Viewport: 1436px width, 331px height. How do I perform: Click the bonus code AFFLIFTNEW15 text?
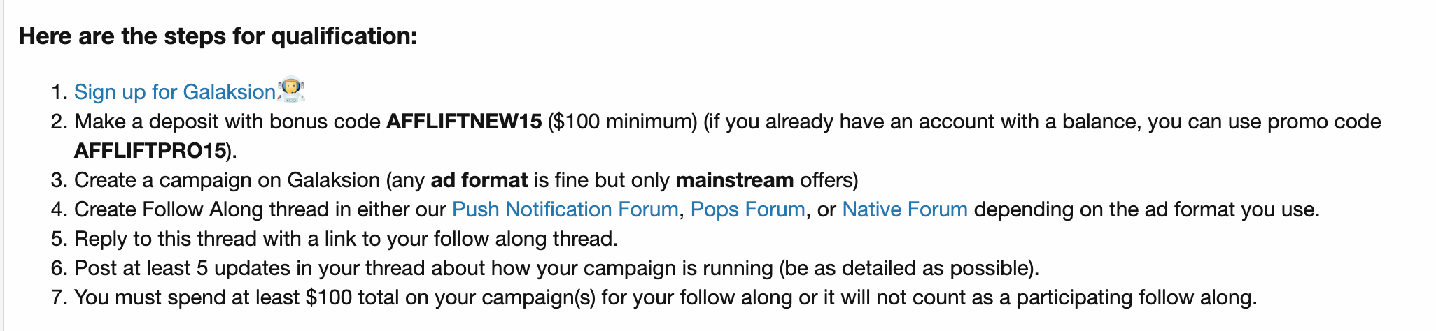pos(464,122)
